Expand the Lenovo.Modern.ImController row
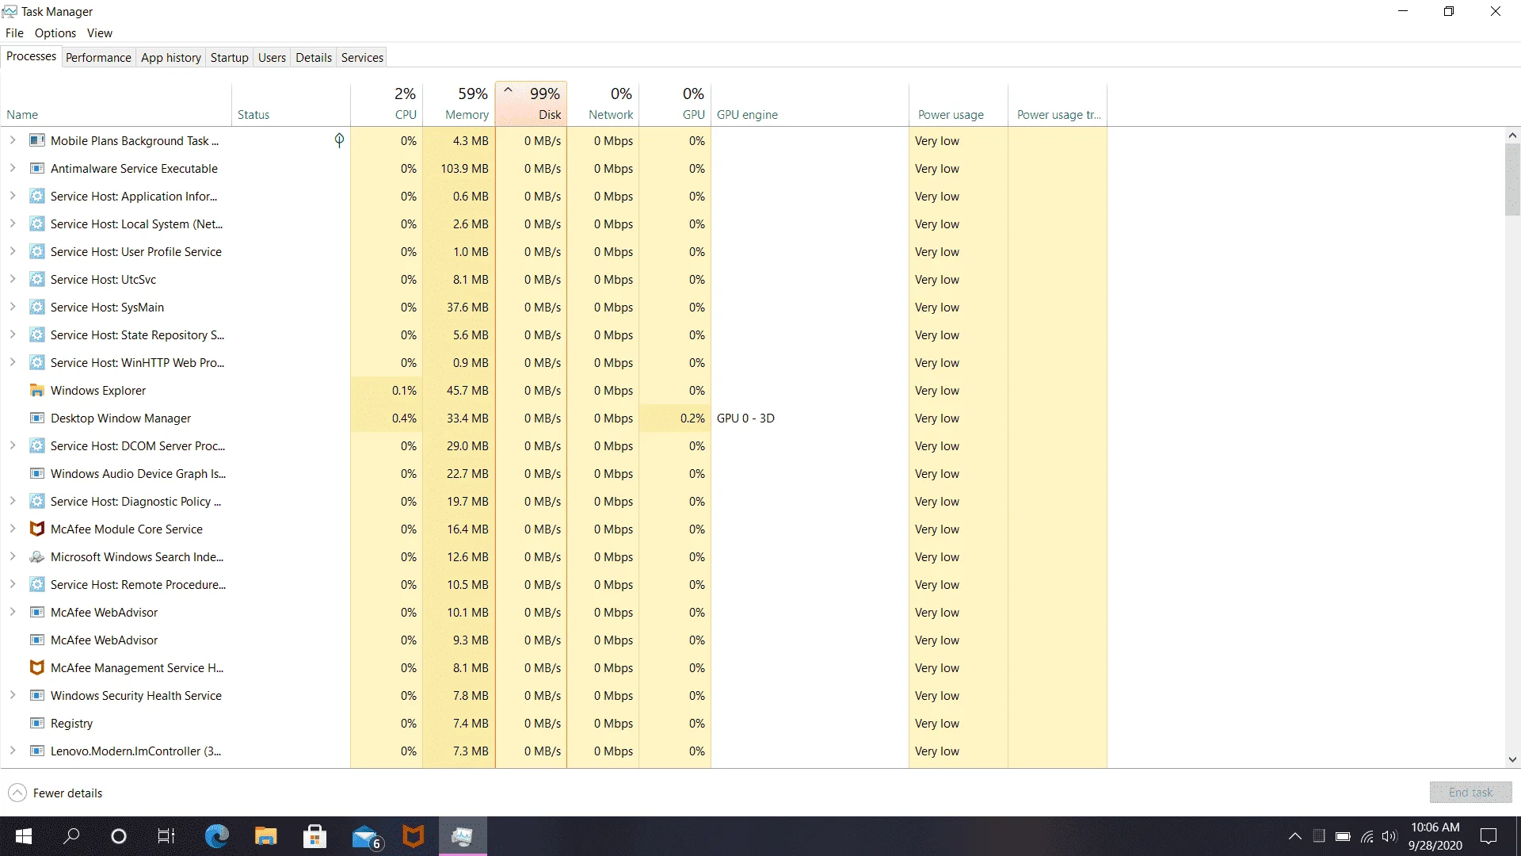The width and height of the screenshot is (1521, 856). [x=13, y=751]
